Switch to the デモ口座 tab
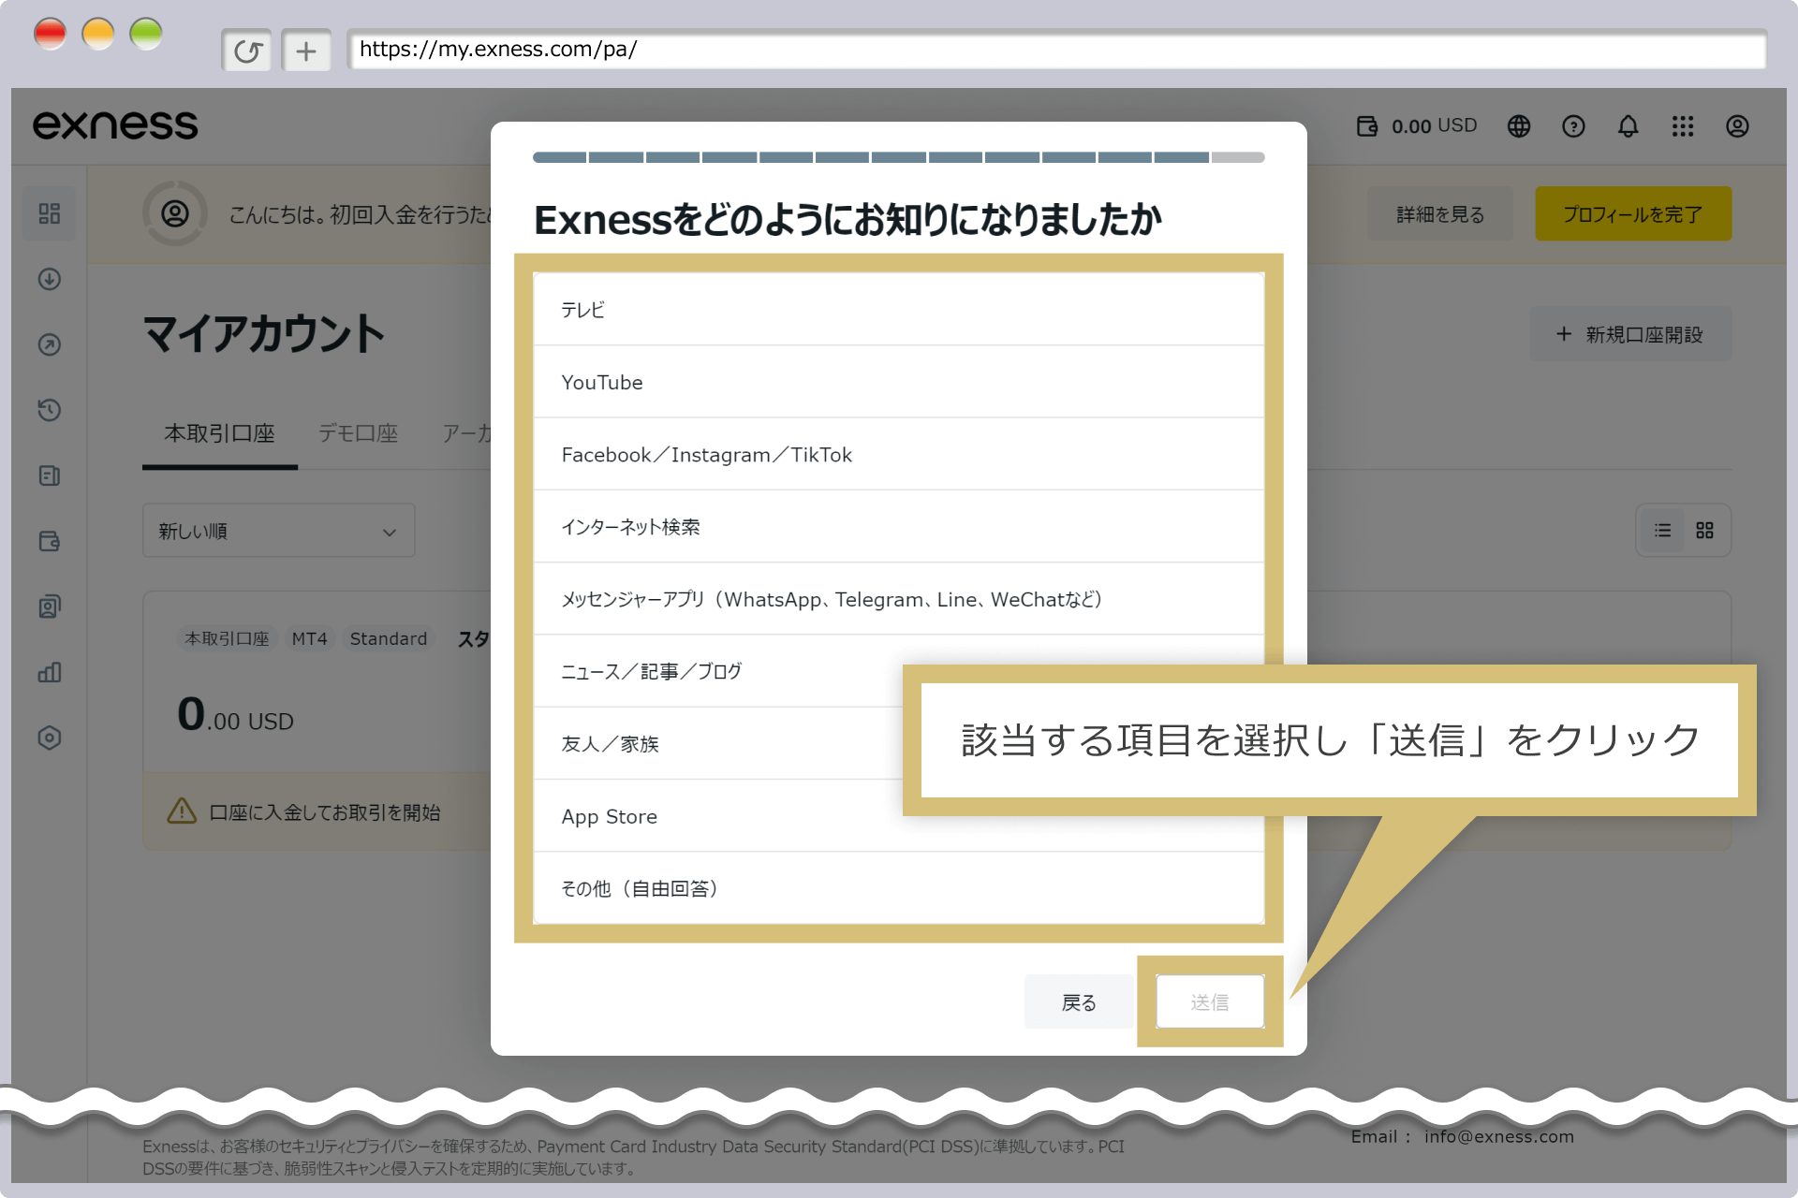 359,433
